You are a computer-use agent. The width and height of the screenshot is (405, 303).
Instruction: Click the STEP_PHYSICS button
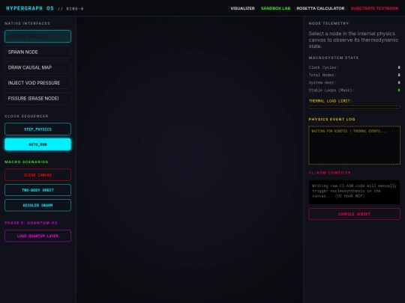[x=37, y=129]
